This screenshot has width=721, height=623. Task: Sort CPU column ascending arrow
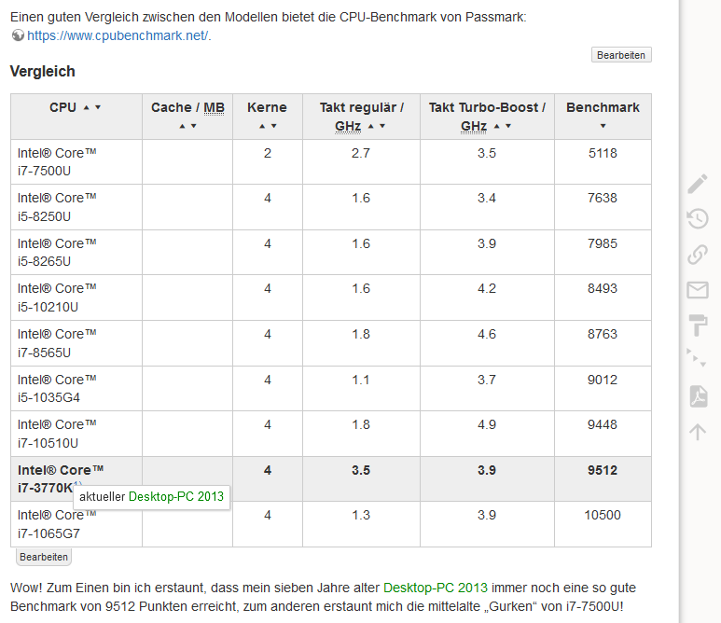pyautogui.click(x=86, y=107)
